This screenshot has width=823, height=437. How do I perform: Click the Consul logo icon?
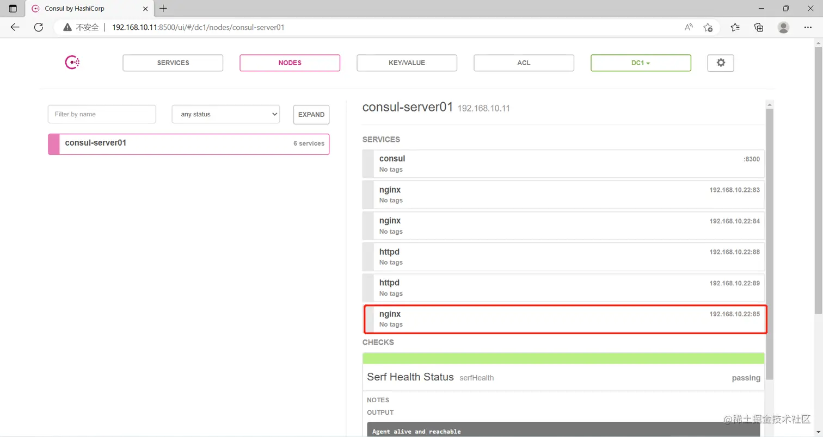click(72, 63)
